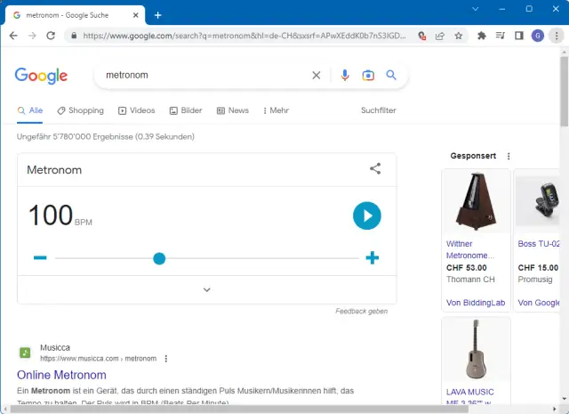Click Von BiddingLab link
This screenshot has width=569, height=414.
[476, 303]
